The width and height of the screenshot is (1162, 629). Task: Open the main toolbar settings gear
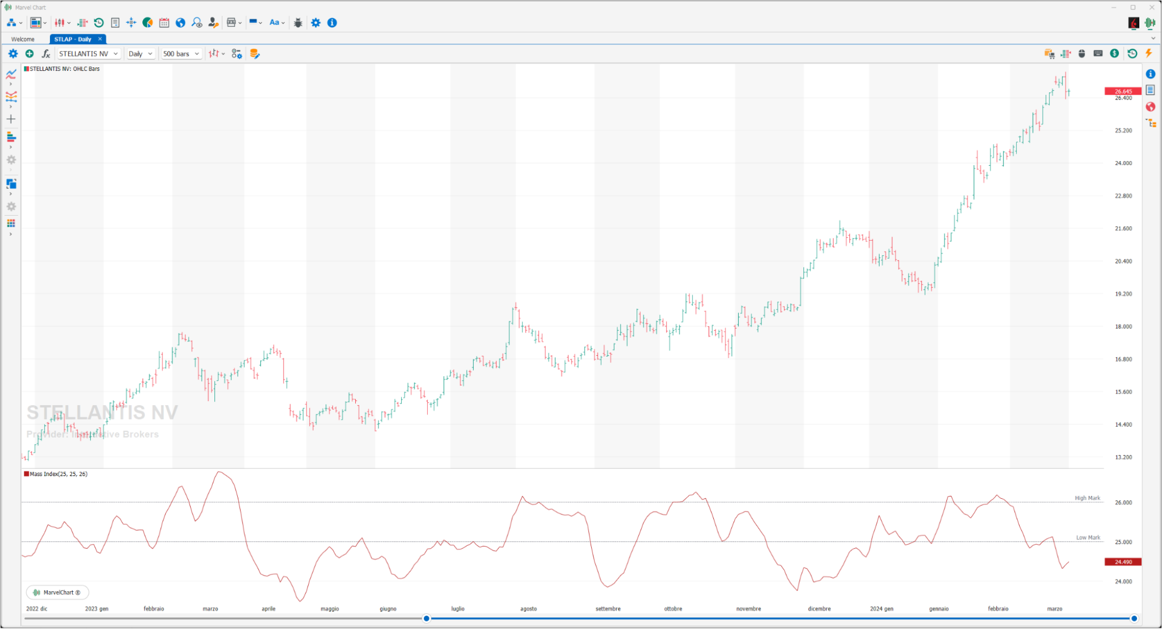click(316, 23)
